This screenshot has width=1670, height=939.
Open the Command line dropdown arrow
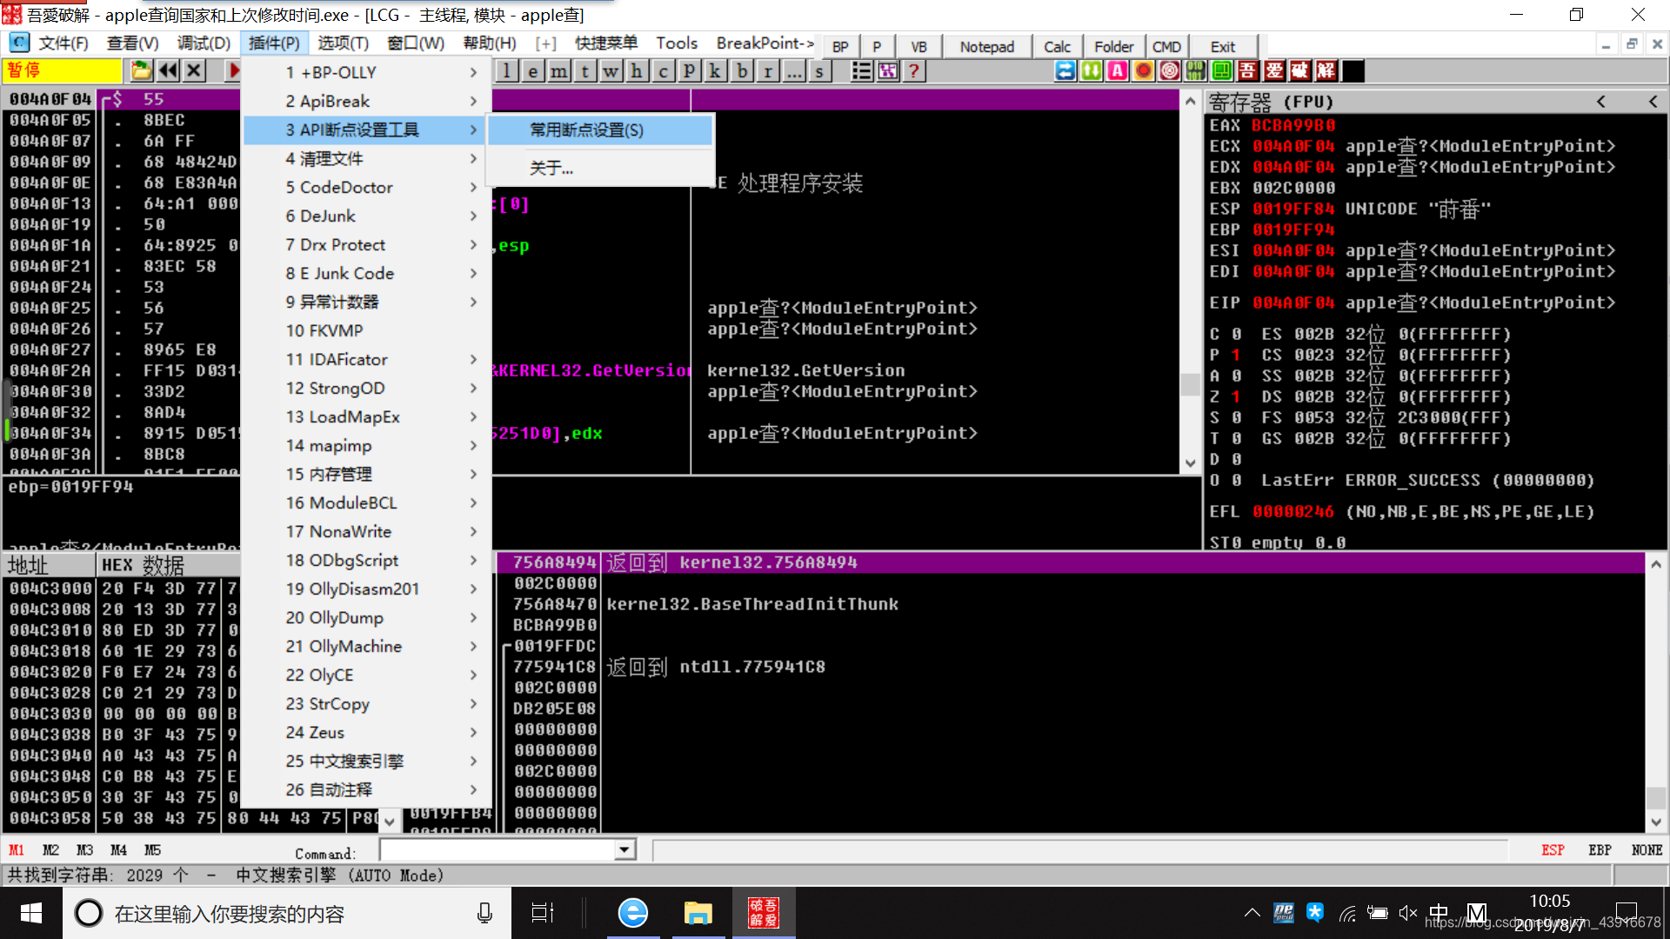tap(625, 849)
